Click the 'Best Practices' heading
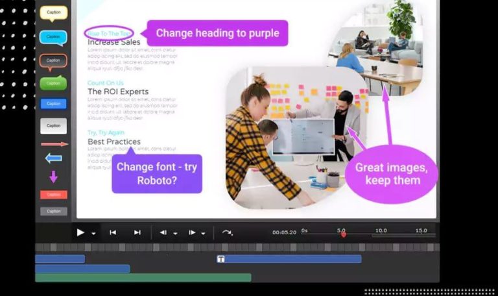Screen dimensions: 498x296 pyautogui.click(x=114, y=142)
